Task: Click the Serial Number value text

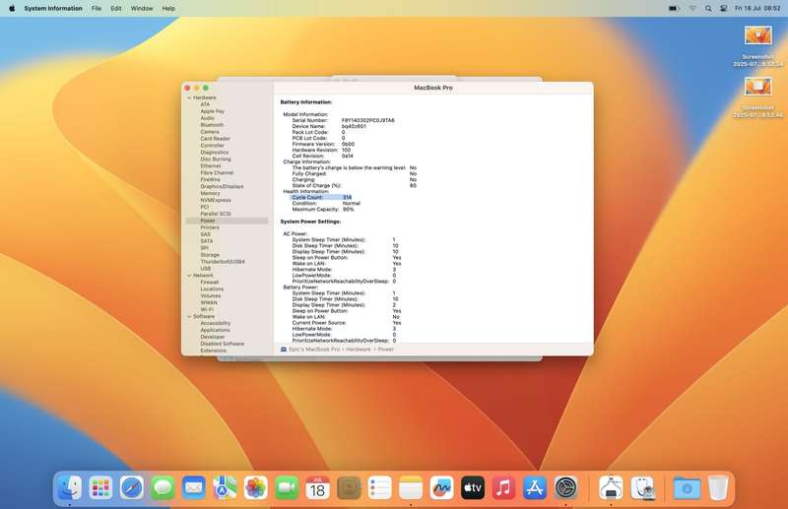Action: tap(367, 120)
